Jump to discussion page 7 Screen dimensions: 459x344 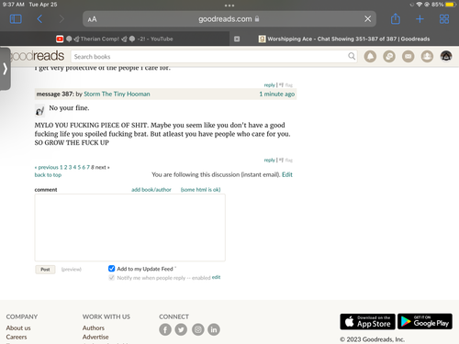pyautogui.click(x=88, y=167)
